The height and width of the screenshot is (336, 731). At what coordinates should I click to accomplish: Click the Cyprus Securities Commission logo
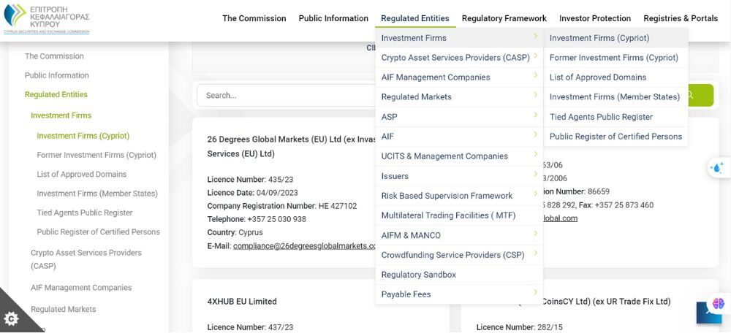click(46, 19)
